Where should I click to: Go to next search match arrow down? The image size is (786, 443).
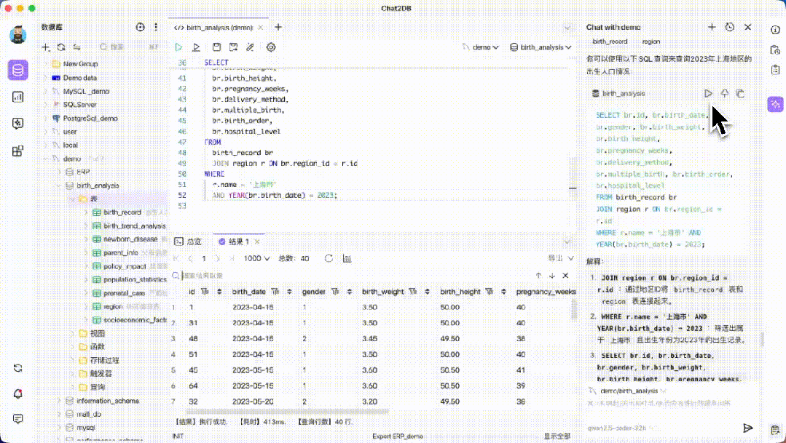click(x=552, y=275)
